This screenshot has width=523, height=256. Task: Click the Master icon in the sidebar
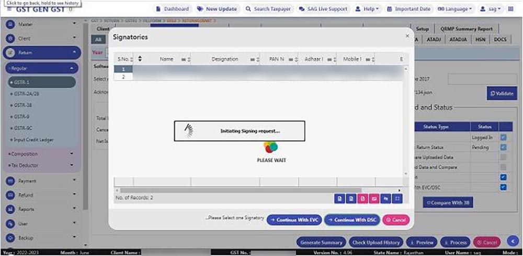click(10, 25)
